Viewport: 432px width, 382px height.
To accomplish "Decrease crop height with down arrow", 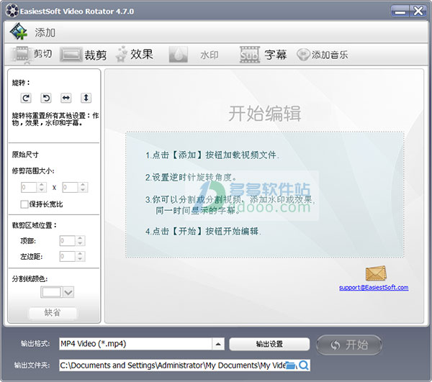I will pyautogui.click(x=83, y=190).
